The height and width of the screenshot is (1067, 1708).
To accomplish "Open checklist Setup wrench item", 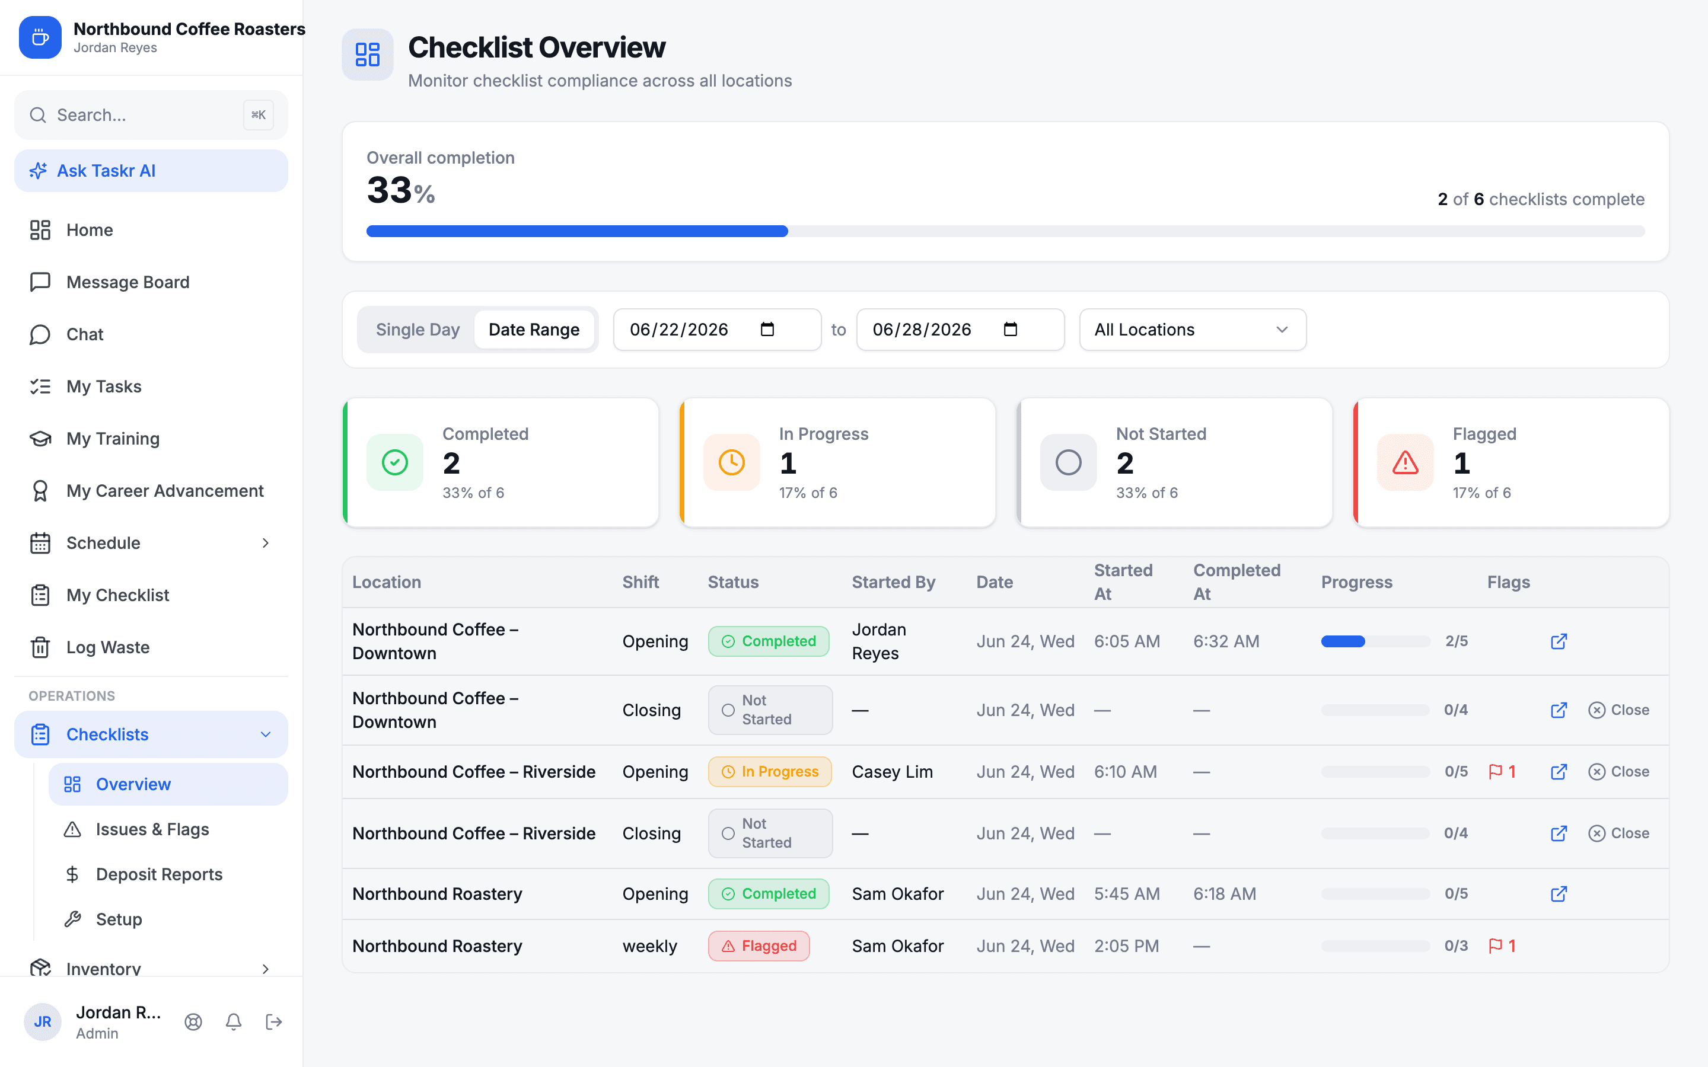I will click(x=168, y=919).
